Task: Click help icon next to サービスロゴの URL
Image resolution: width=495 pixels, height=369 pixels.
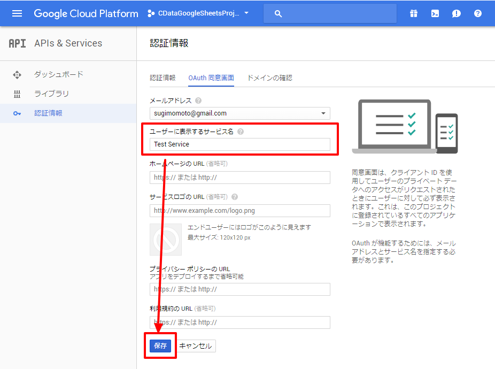Action: click(x=235, y=197)
